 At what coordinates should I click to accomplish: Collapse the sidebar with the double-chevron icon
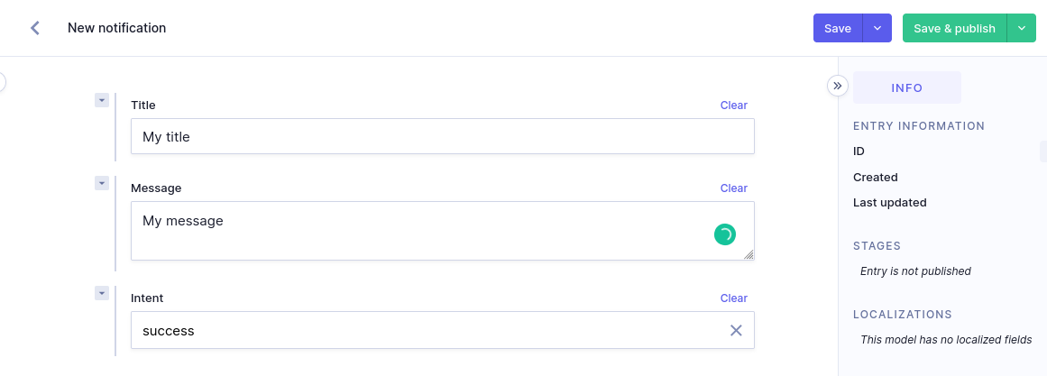(838, 87)
